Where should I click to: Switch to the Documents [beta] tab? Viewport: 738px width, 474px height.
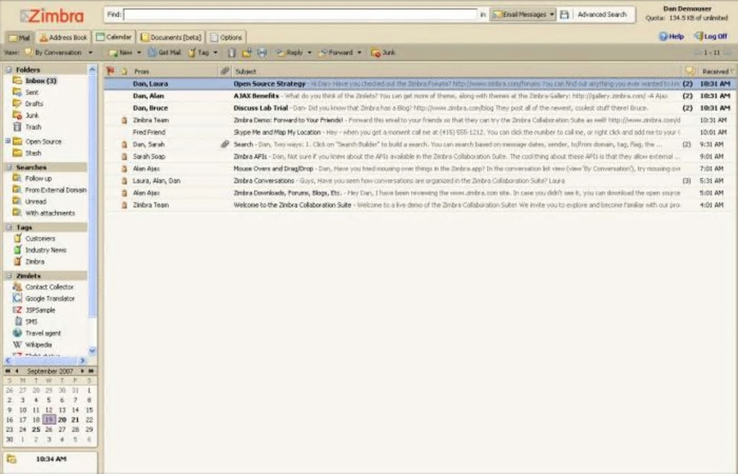pyautogui.click(x=171, y=37)
